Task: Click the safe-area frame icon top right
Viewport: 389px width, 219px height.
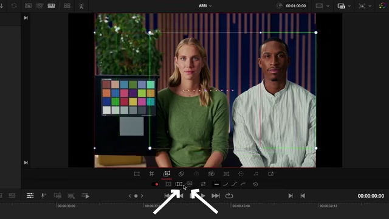Action: (x=319, y=5)
